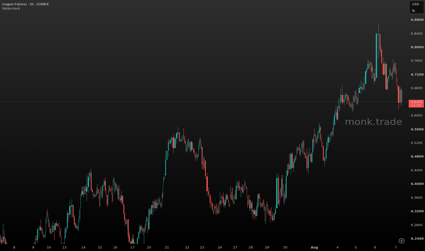Click date 23 on the time axis
The width and height of the screenshot is (425, 251).
(202, 247)
